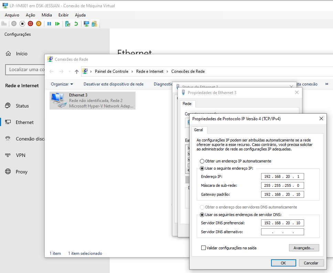Click the Conexões de Rede window icon

[x=50, y=59]
